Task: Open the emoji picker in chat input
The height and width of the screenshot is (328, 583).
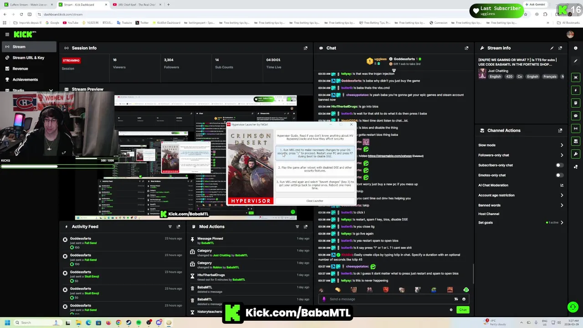Action: point(464,299)
